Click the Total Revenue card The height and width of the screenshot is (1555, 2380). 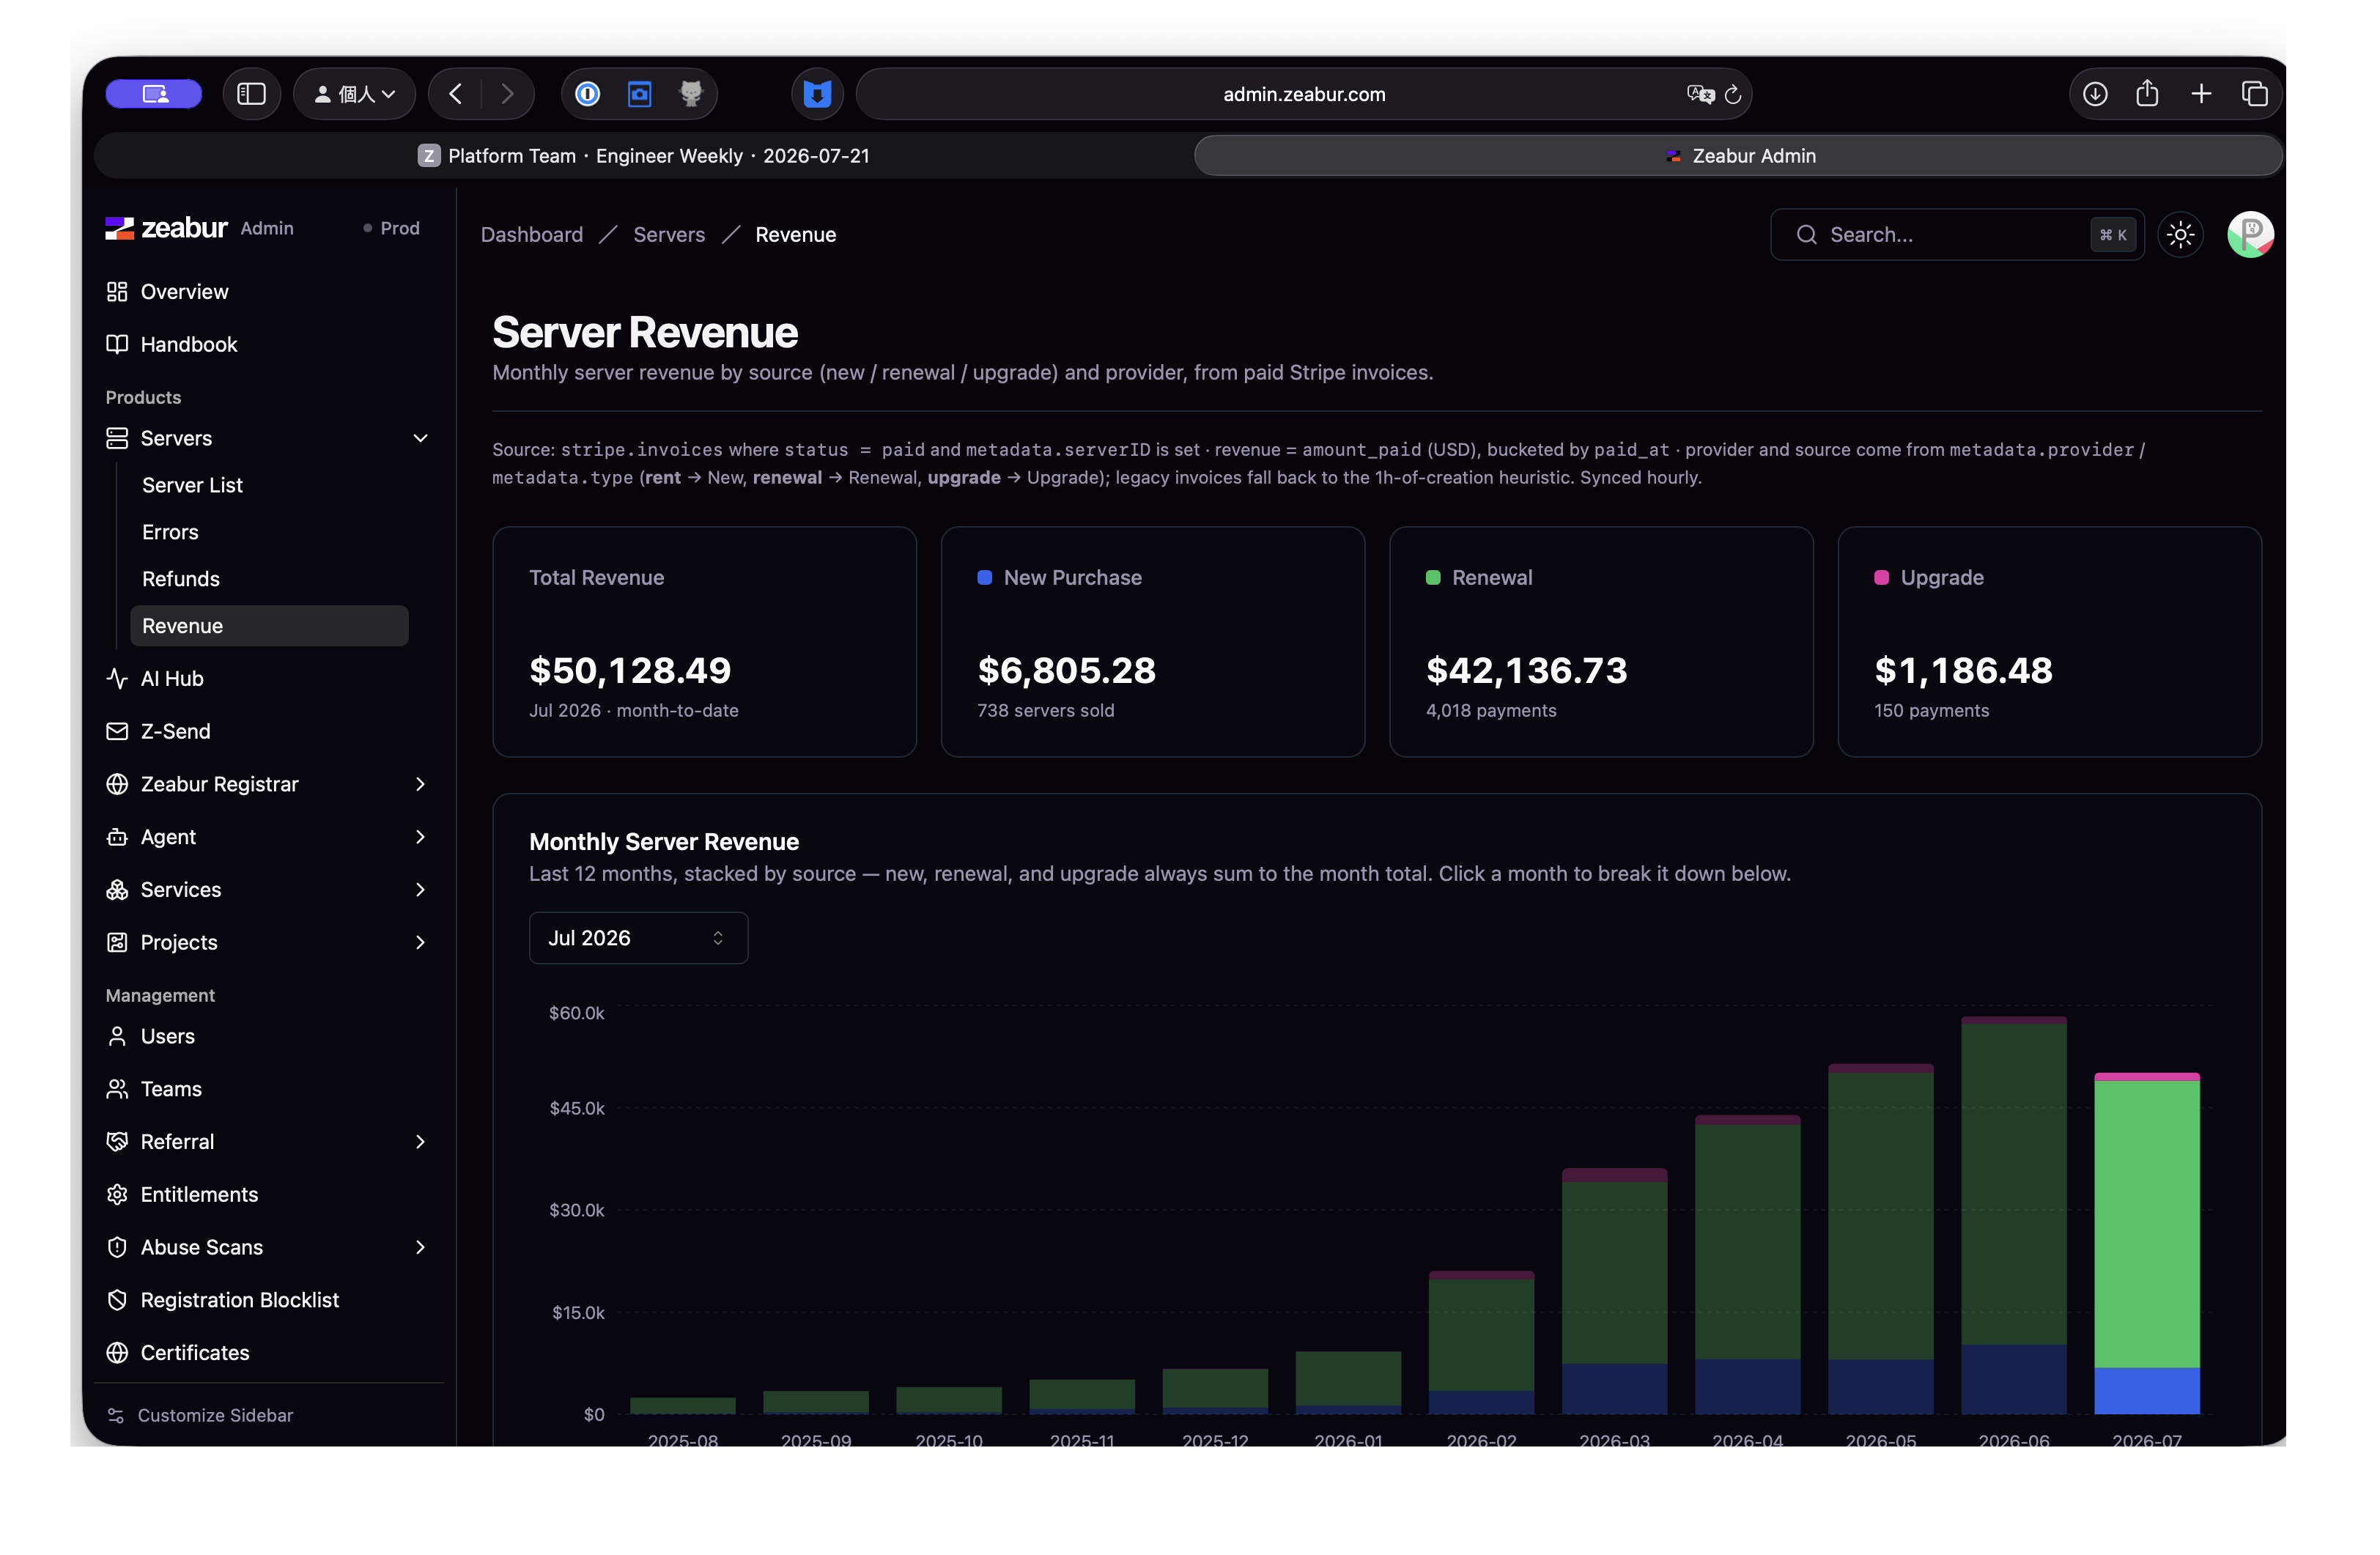point(704,642)
